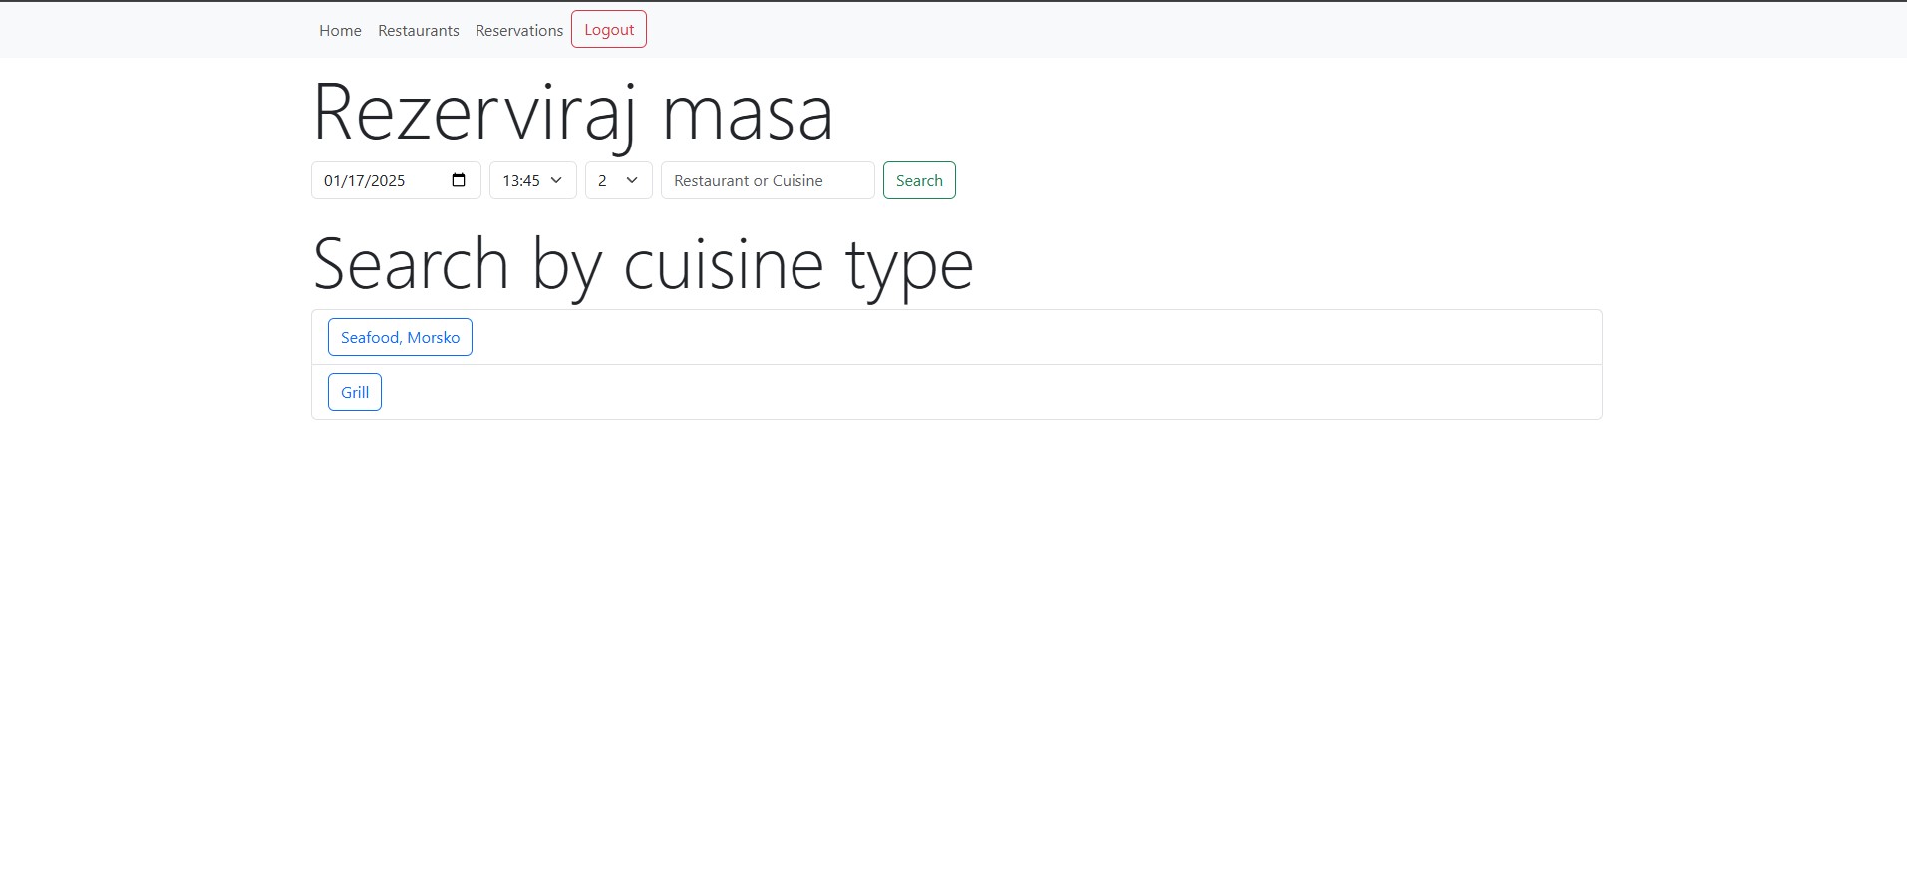Click the Search by cuisine type heading
1907x883 pixels.
(x=643, y=264)
